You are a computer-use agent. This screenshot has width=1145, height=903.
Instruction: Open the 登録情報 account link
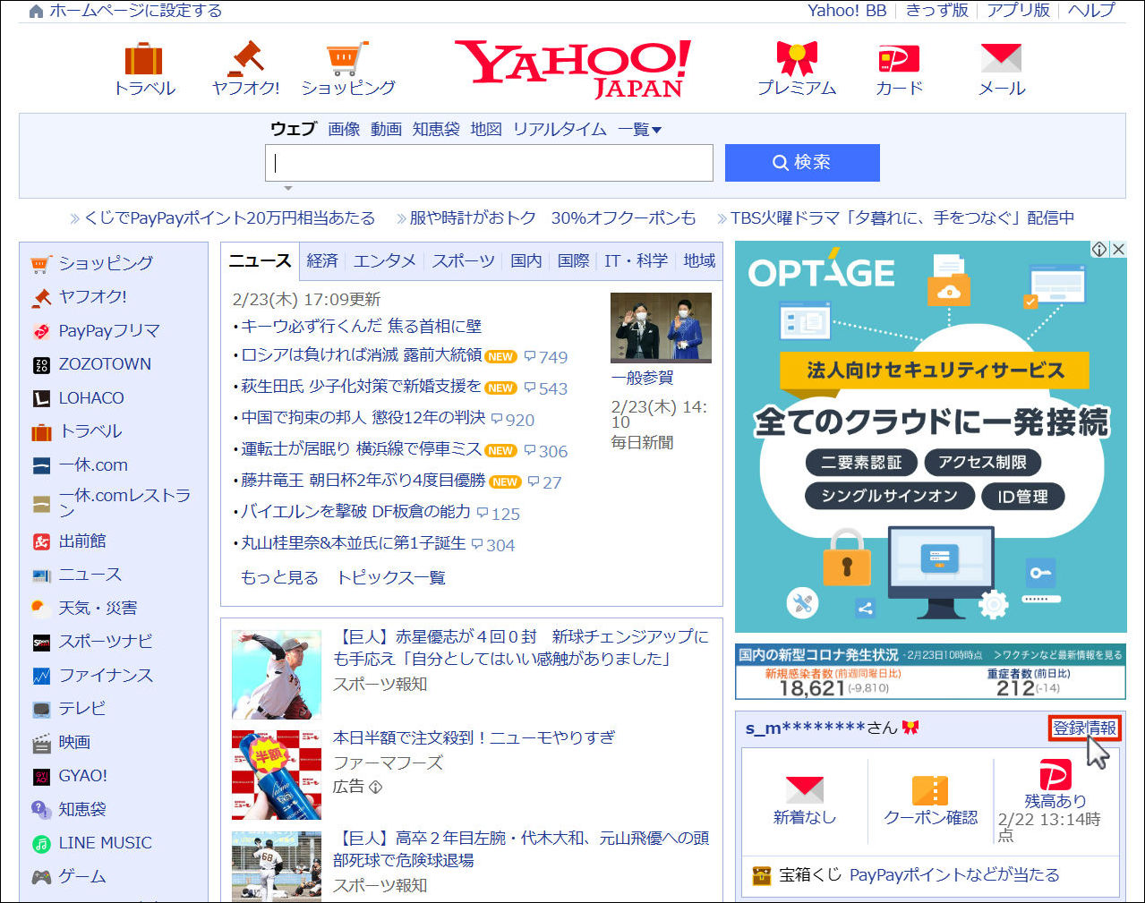pos(1084,728)
